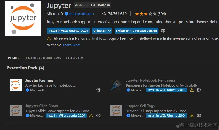Expand the Uninstall dropdown arrow
The image size is (219, 130).
point(109,31)
